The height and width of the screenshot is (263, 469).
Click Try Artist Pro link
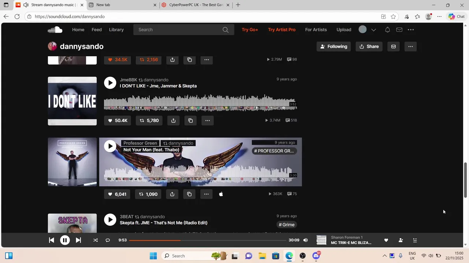[x=281, y=30]
